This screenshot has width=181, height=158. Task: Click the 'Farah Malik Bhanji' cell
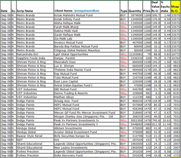87,27
